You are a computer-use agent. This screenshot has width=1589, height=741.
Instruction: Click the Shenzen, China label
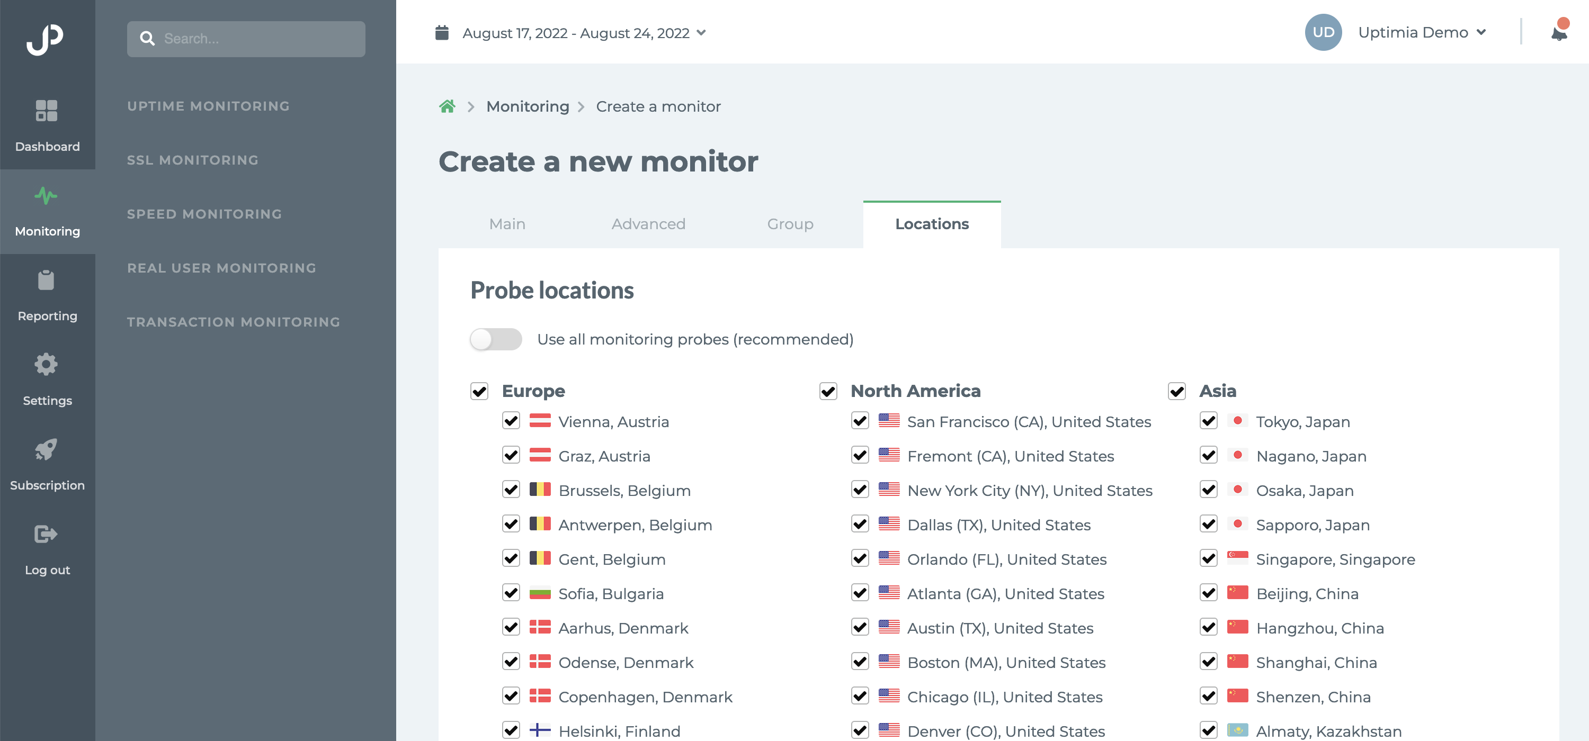pyautogui.click(x=1313, y=697)
